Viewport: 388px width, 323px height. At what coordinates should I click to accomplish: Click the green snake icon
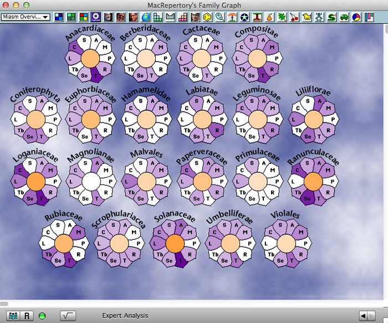[331, 17]
